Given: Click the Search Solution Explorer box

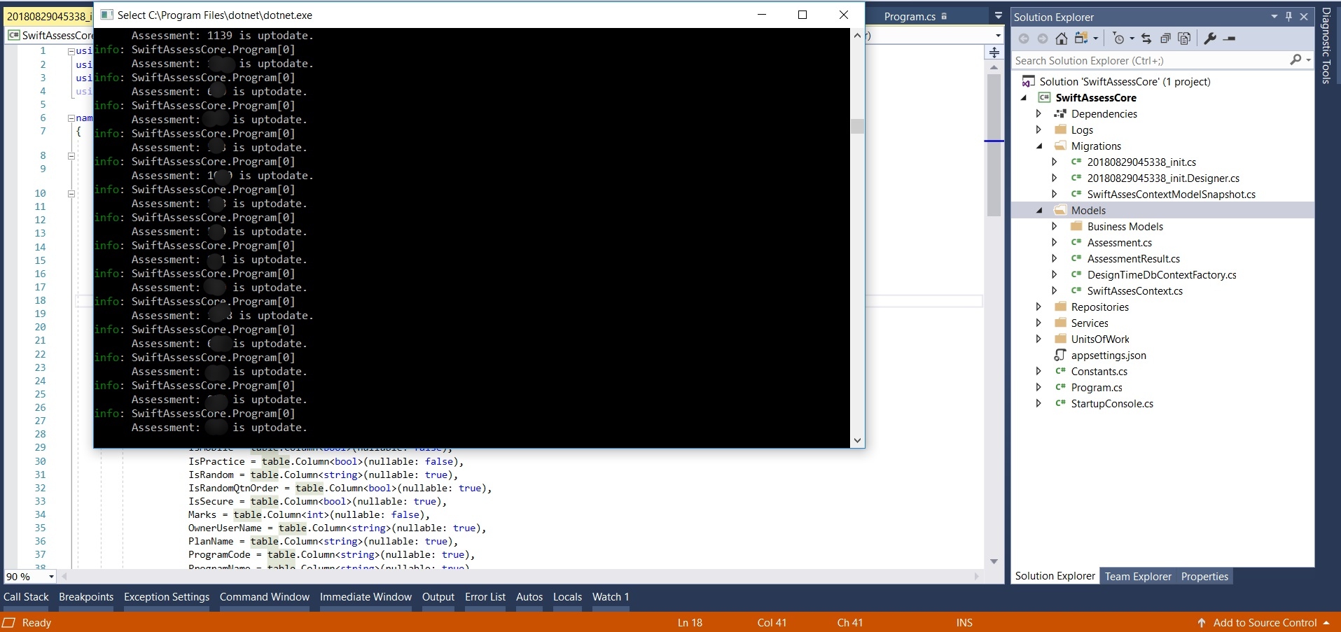Looking at the screenshot, I should (x=1148, y=61).
